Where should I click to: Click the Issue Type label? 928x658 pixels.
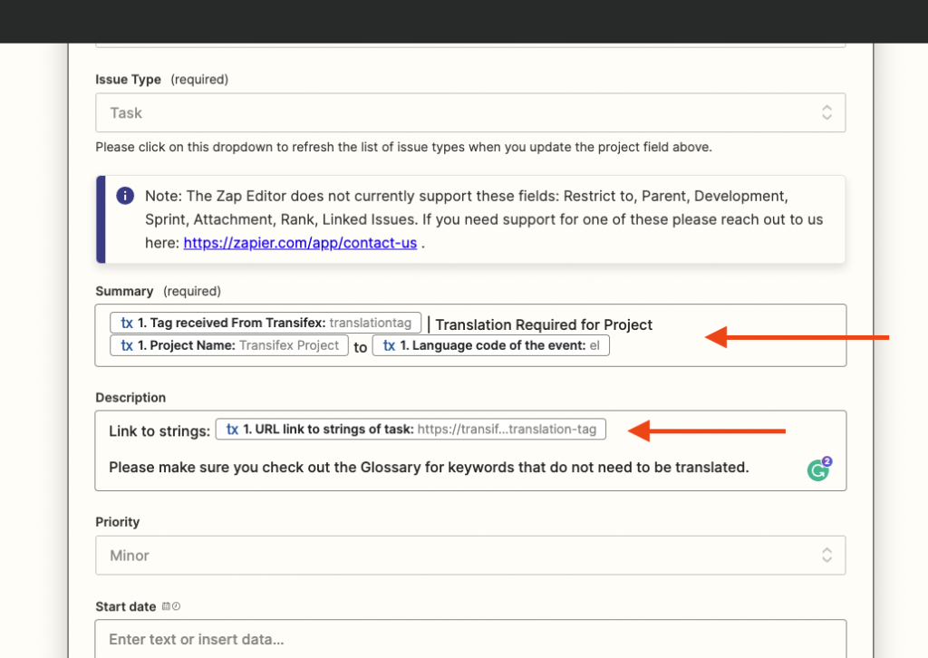pos(128,79)
